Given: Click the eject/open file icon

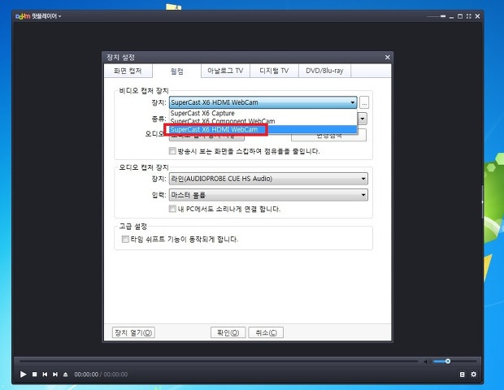Looking at the screenshot, I should [65, 375].
